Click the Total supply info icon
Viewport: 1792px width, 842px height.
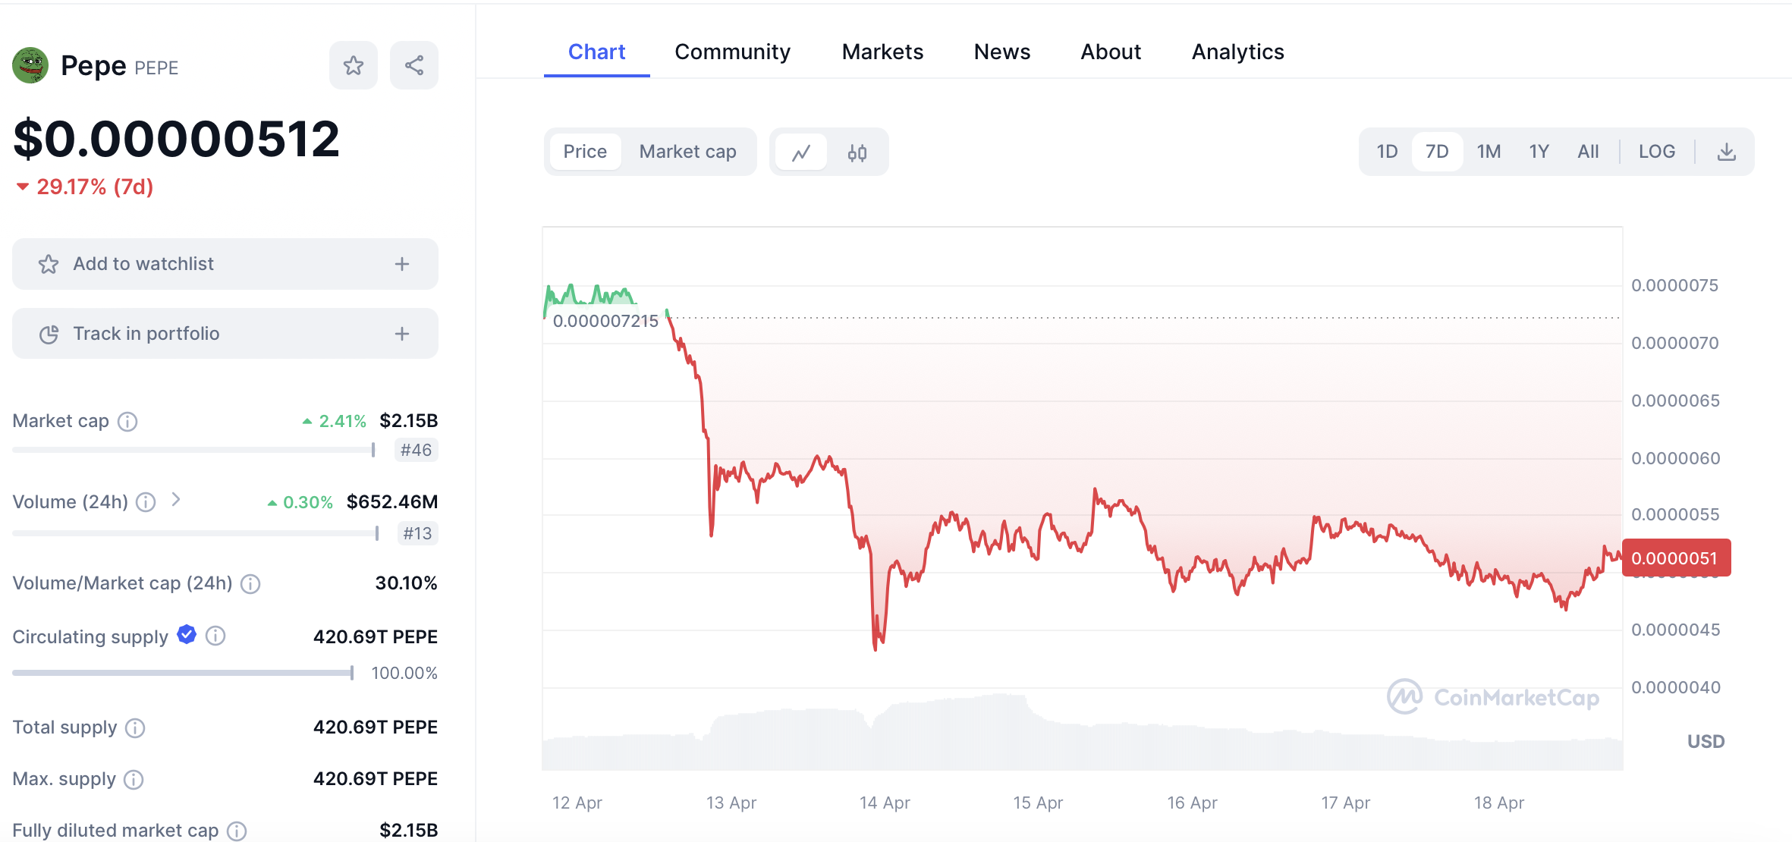coord(135,728)
